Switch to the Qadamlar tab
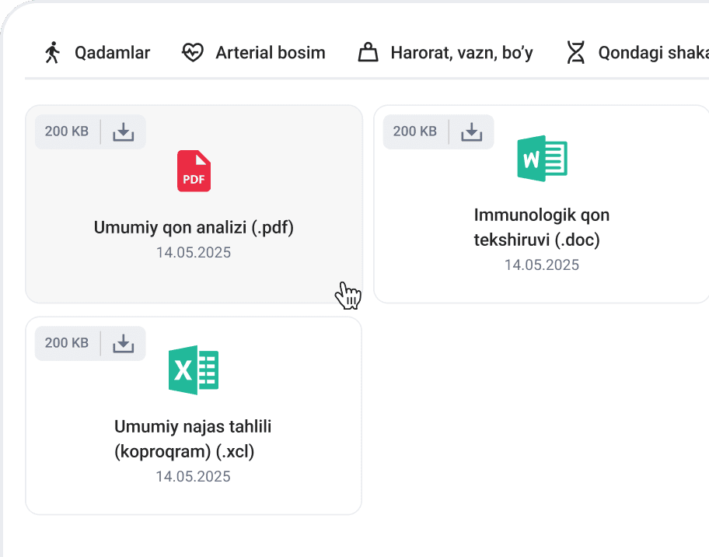 112,53
